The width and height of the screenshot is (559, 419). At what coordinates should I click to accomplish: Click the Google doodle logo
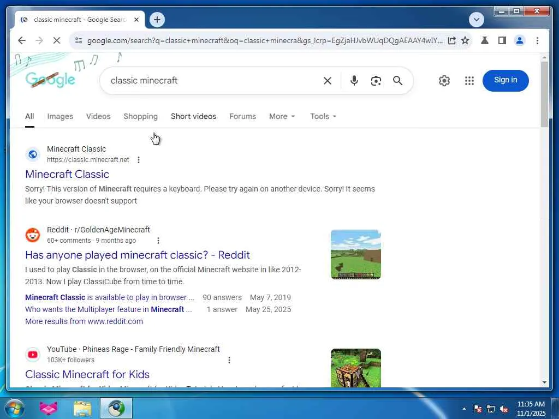[50, 80]
